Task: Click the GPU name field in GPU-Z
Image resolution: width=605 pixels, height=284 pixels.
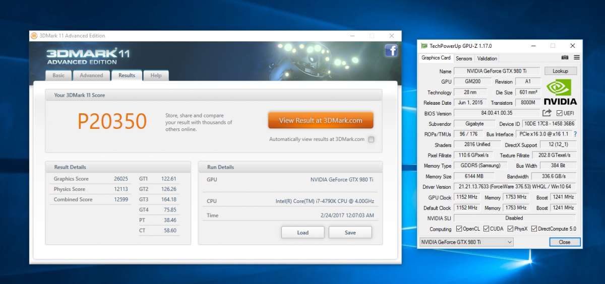Action: point(497,71)
